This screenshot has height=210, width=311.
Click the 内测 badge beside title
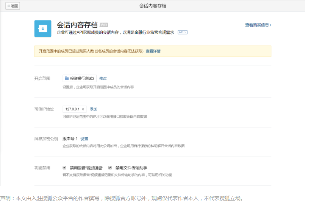tap(103, 25)
